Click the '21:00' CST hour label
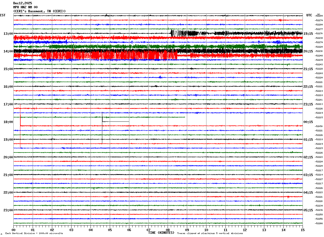324x237 pixels. coord(8,175)
